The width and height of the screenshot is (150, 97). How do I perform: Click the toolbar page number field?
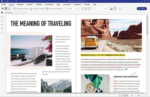tap(100, 9)
